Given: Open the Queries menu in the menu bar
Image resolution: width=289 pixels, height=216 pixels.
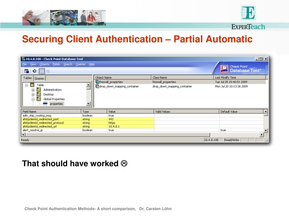Looking at the screenshot, I should click(x=80, y=64).
